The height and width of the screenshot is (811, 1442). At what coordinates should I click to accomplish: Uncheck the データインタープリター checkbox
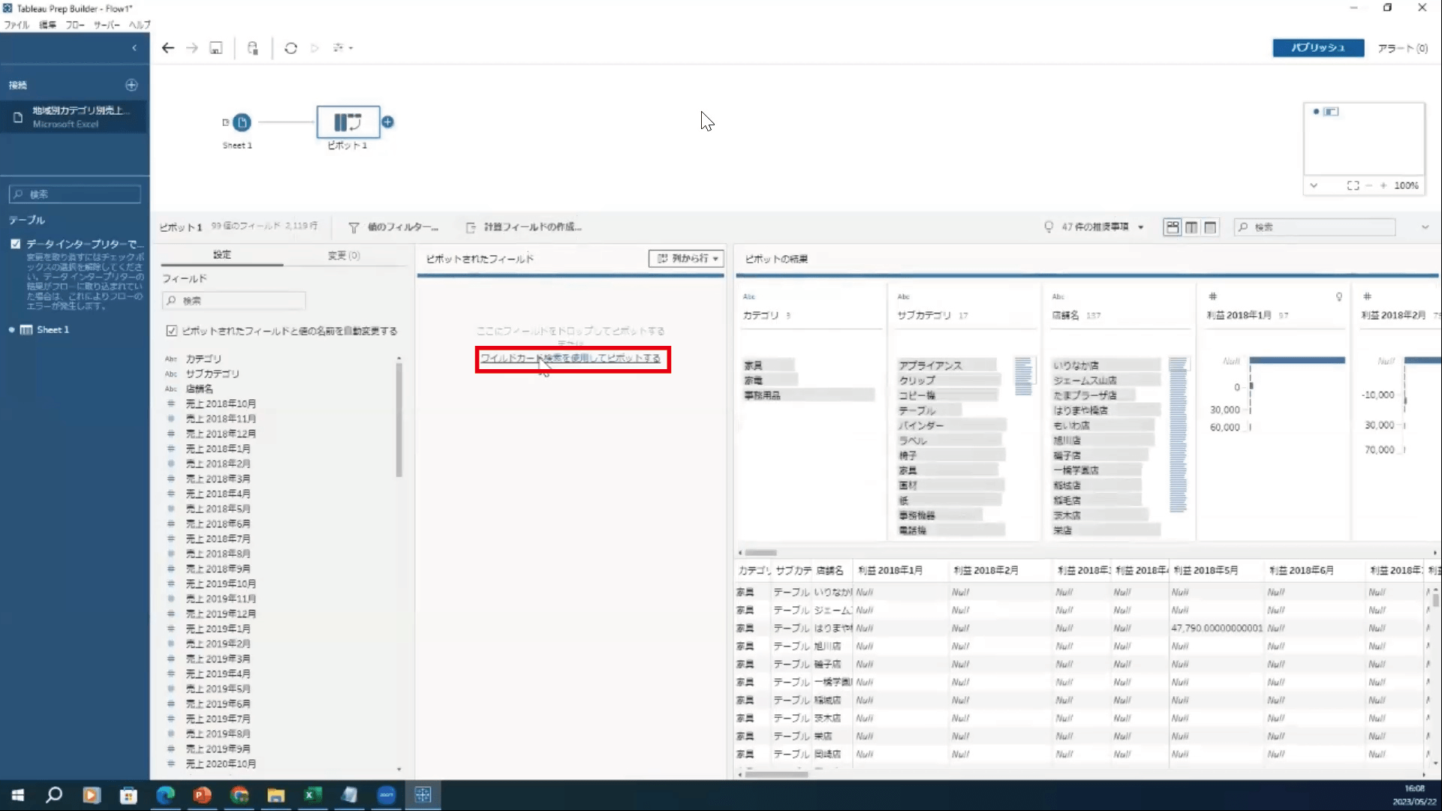tap(16, 244)
